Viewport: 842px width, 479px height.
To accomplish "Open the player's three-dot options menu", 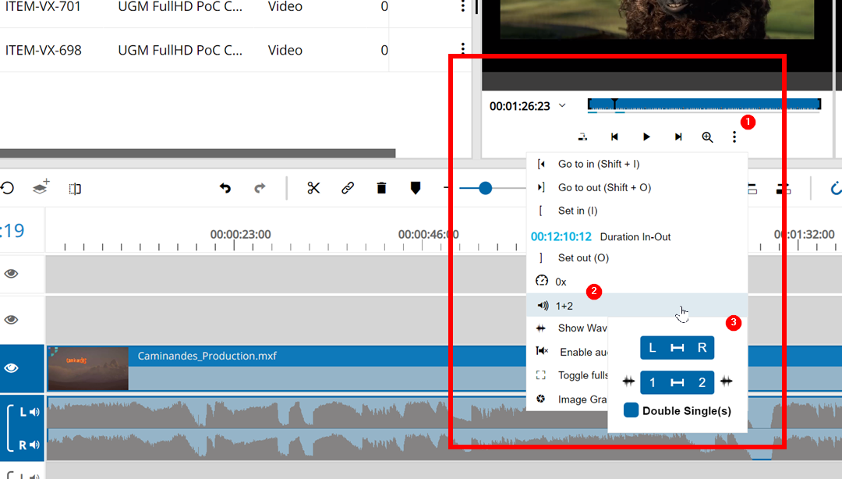I will 734,137.
